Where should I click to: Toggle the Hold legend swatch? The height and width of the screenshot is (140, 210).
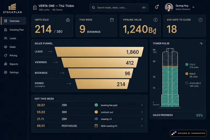(x=187, y=74)
